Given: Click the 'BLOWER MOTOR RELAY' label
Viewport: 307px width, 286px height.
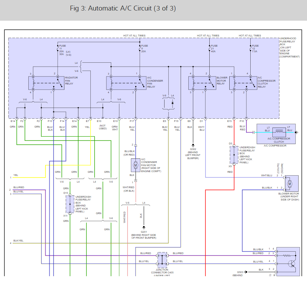Looking at the screenshot, I should pyautogui.click(x=222, y=81).
